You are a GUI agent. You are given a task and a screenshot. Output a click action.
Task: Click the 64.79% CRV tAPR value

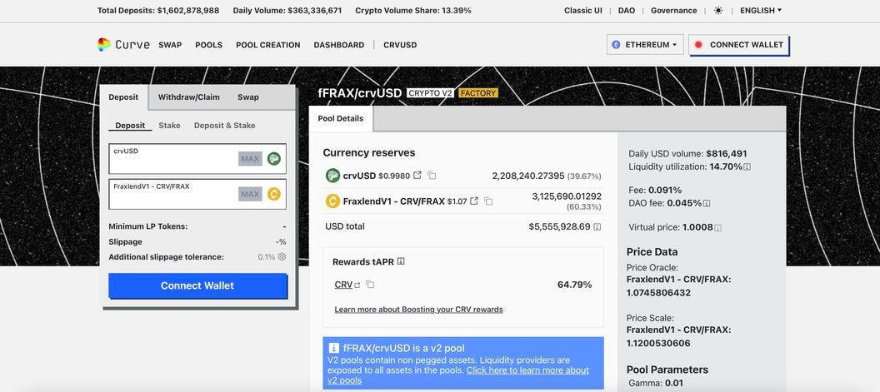click(575, 285)
